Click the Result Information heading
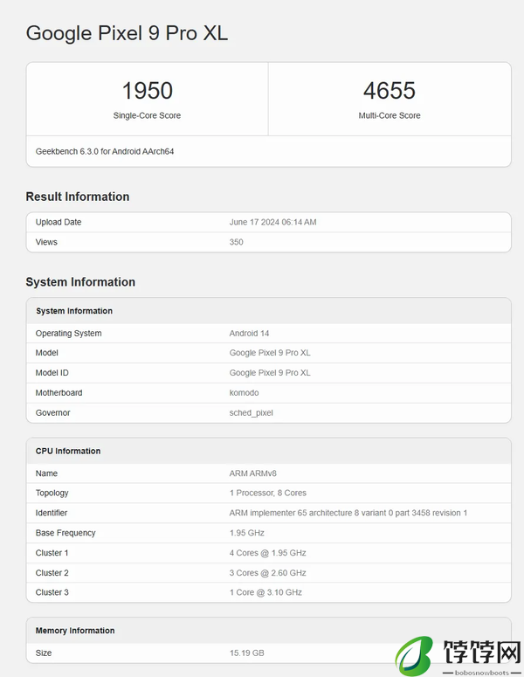The width and height of the screenshot is (524, 677). 78,197
